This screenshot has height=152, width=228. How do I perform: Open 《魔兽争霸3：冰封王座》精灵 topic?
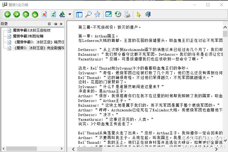pyautogui.click(x=38, y=42)
